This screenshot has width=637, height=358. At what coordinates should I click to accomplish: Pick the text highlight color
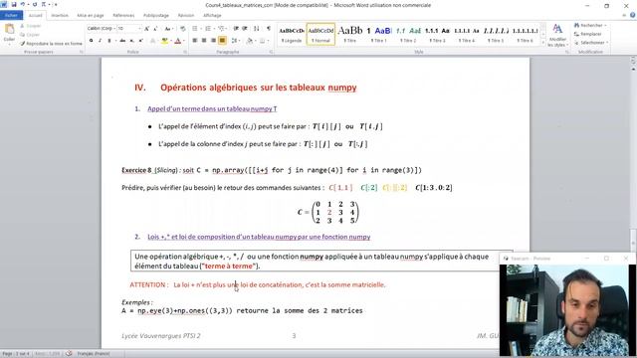(165, 41)
